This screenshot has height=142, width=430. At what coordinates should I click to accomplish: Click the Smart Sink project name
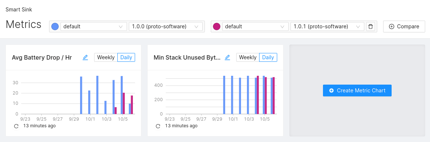[19, 10]
